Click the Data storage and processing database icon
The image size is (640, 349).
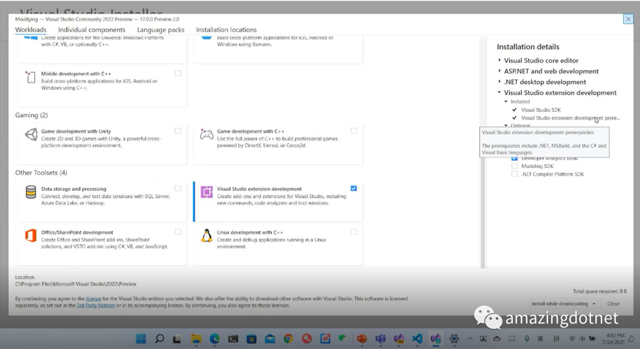click(x=31, y=192)
